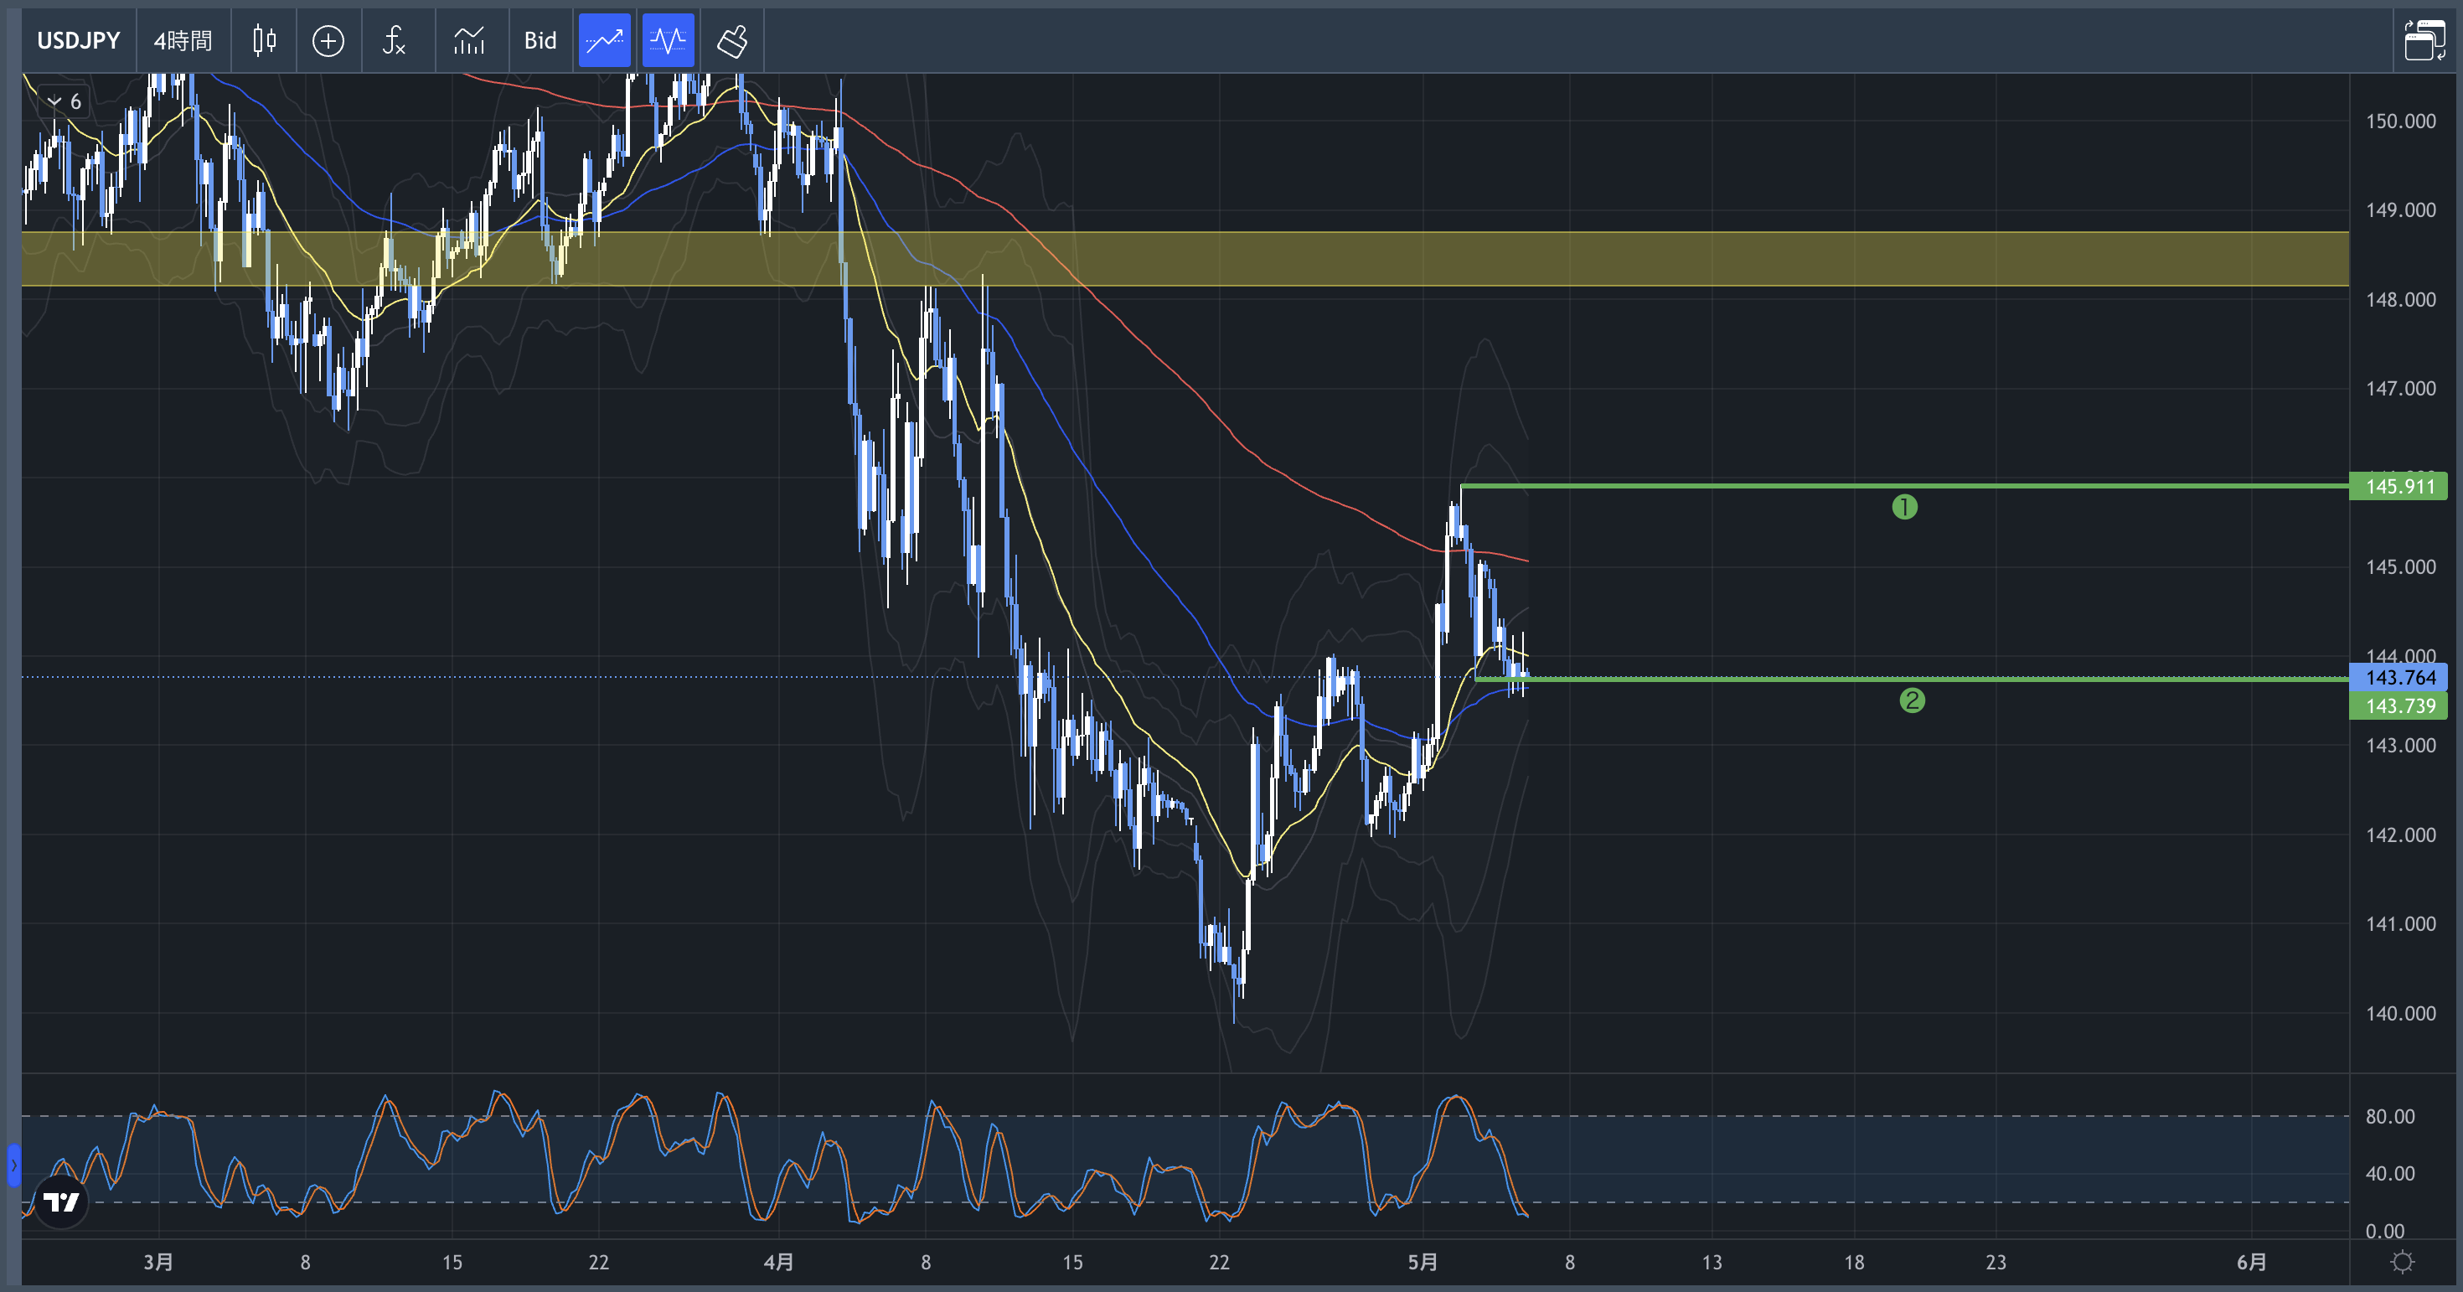
Task: Select the lower green horizontal line
Action: (x=1913, y=679)
